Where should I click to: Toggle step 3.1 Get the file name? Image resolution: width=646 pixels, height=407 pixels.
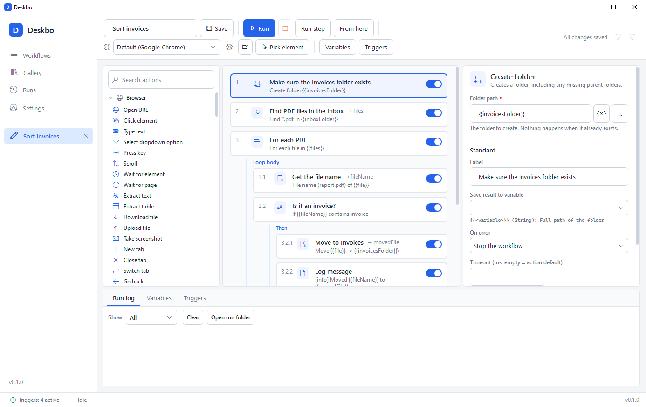point(434,179)
